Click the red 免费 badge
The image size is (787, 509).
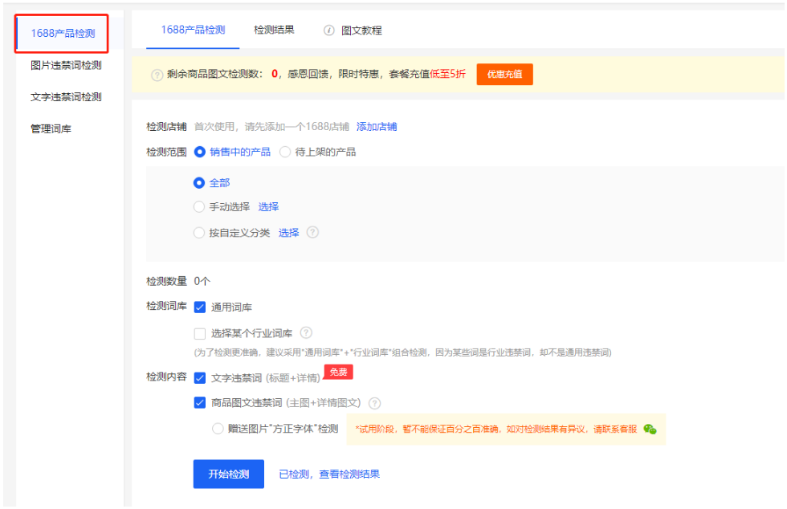(x=339, y=372)
